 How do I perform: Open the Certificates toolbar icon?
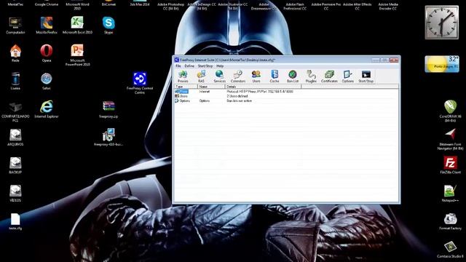[x=329, y=76]
